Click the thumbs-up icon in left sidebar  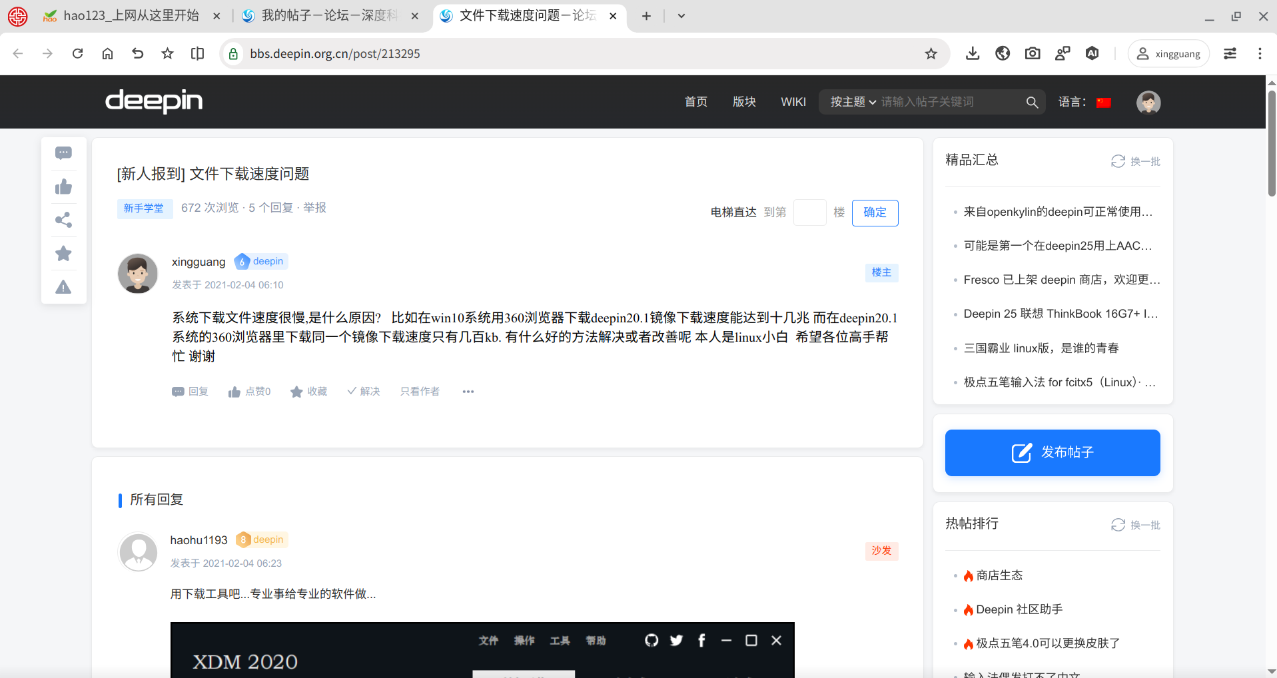63,186
